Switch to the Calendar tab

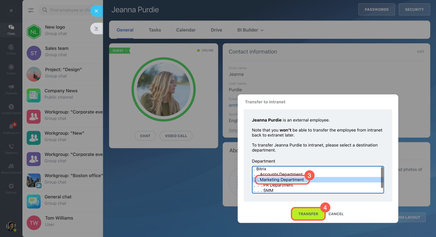pyautogui.click(x=186, y=30)
